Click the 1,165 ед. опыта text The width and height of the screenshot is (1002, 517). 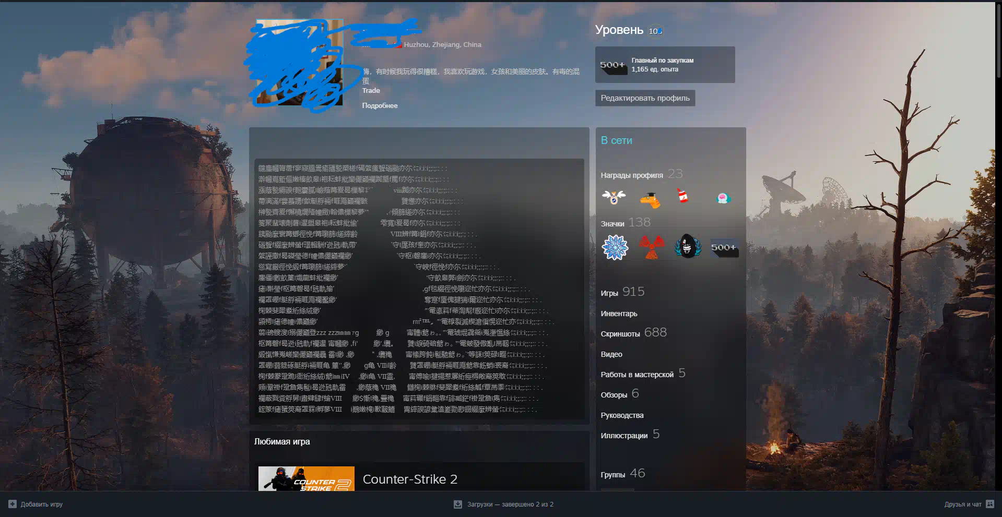click(x=655, y=69)
